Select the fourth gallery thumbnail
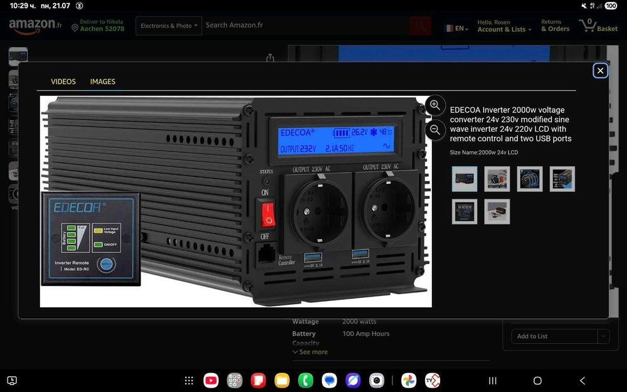 point(562,179)
